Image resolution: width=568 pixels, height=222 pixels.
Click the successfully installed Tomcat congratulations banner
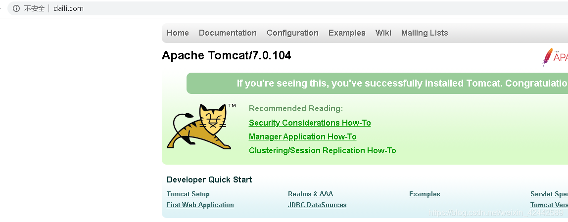click(377, 83)
